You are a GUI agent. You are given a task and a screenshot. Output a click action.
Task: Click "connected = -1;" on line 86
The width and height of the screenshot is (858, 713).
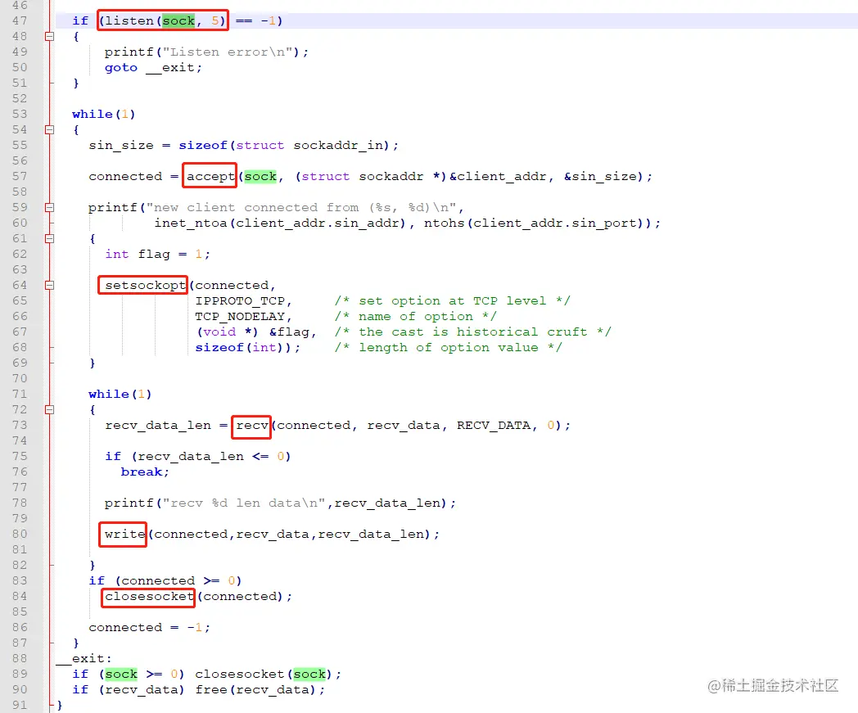click(x=149, y=627)
